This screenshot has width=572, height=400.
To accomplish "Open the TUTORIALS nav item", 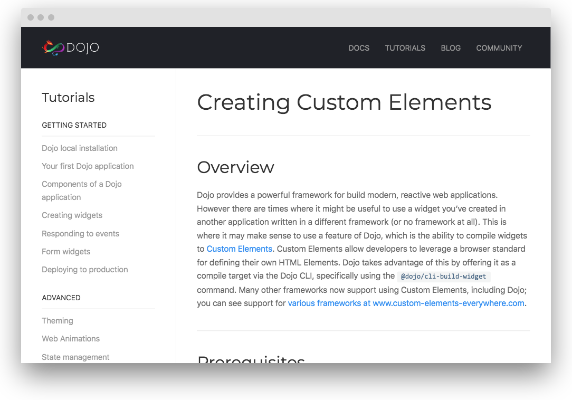I will pos(405,48).
